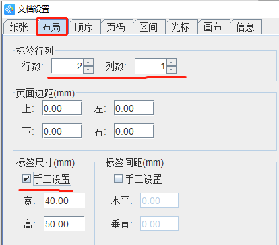This screenshot has height=245, width=279.
Task: Open the 区间 tab
Action: coord(148,27)
